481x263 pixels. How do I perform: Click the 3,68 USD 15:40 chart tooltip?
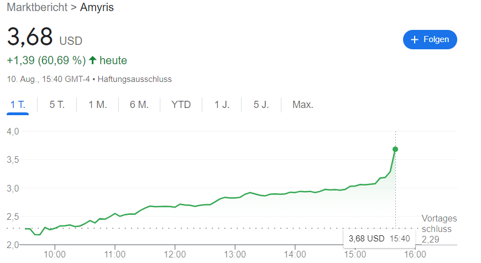(x=379, y=239)
